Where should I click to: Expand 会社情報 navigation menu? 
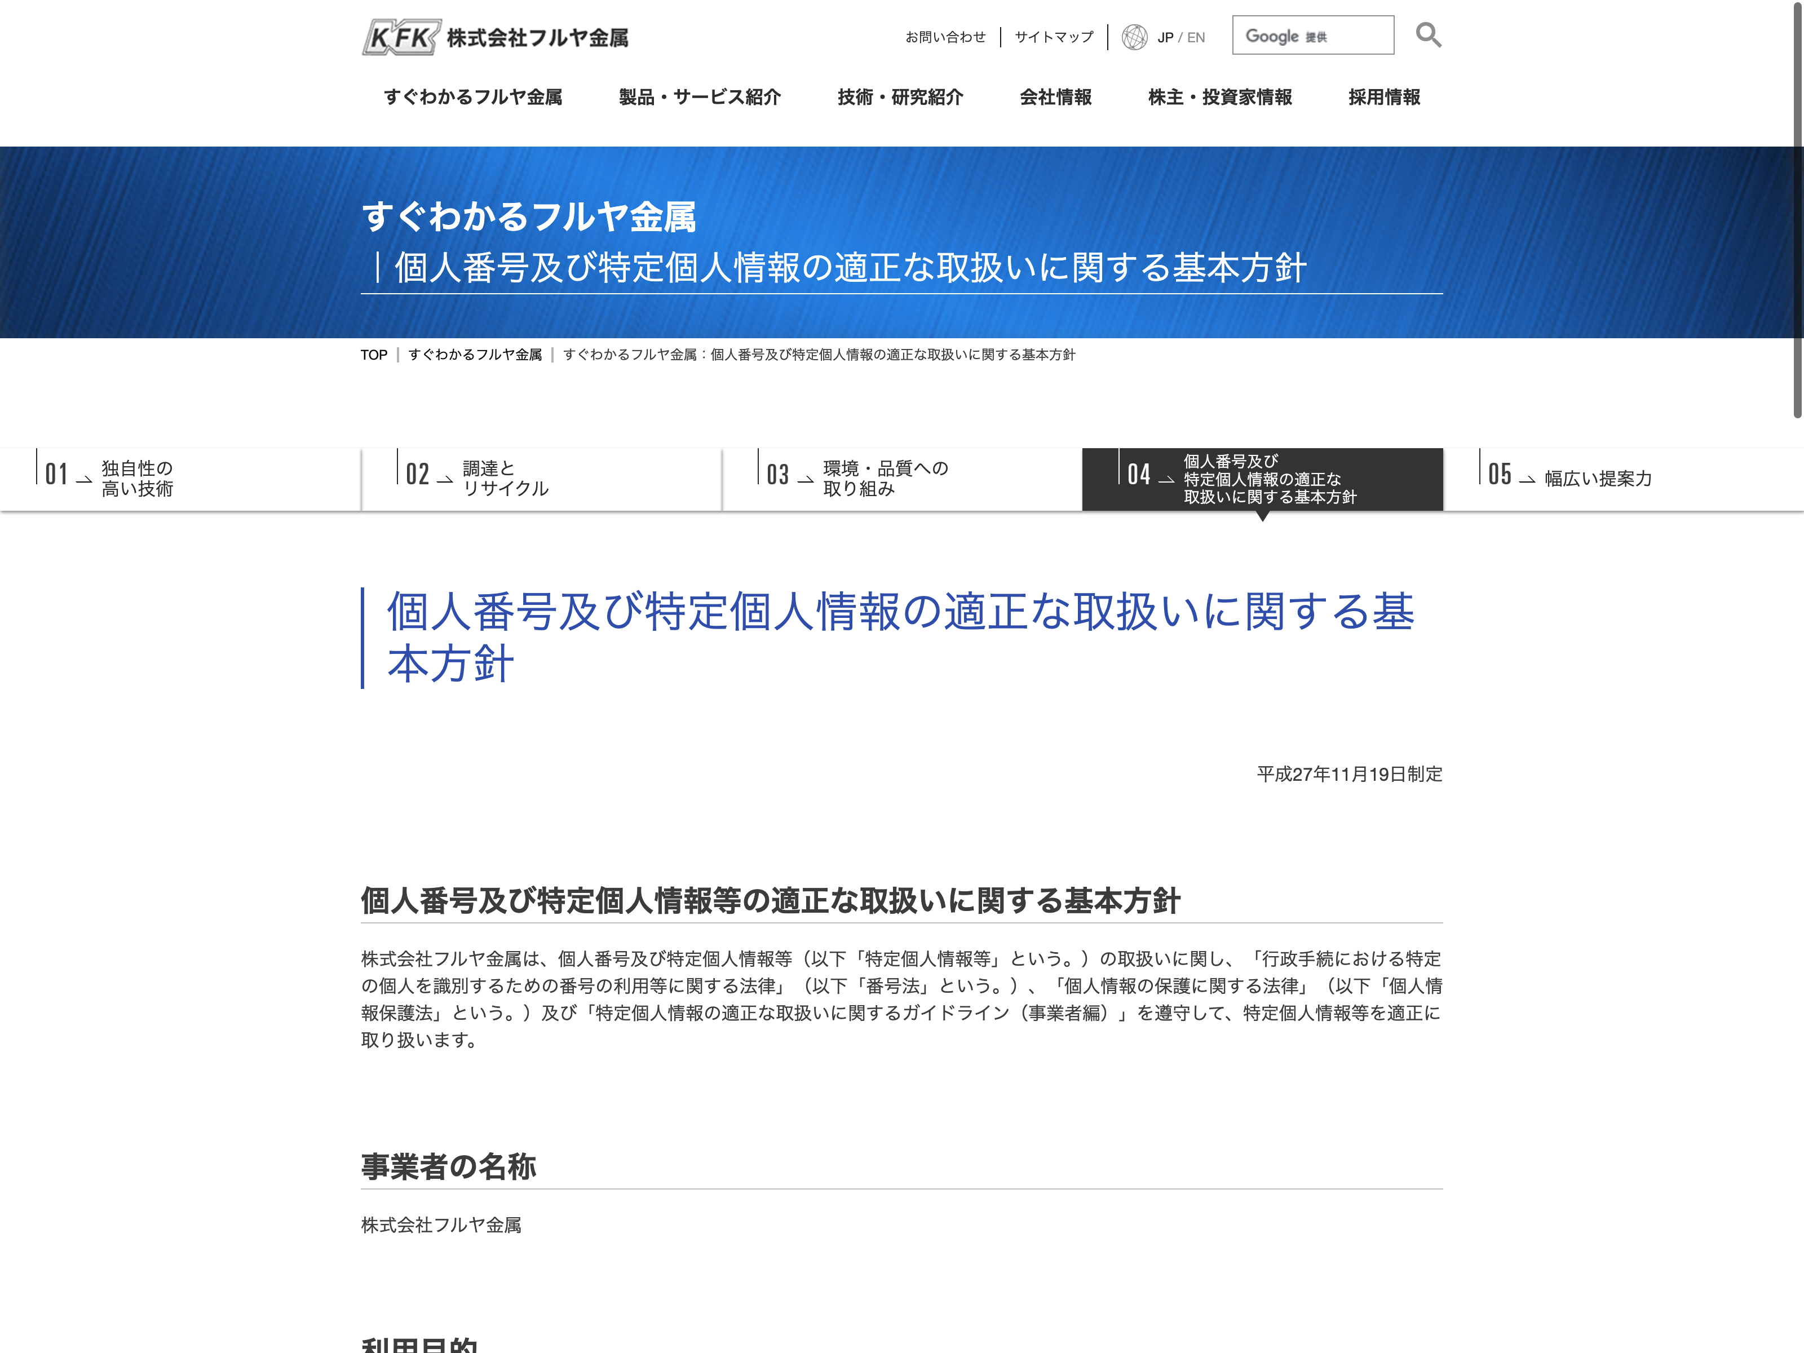(1055, 97)
